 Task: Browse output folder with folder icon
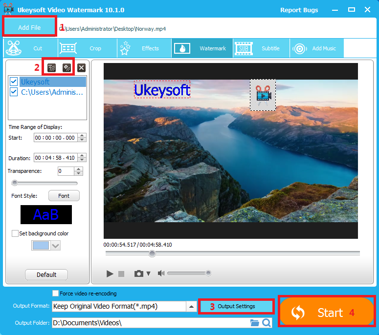254,323
